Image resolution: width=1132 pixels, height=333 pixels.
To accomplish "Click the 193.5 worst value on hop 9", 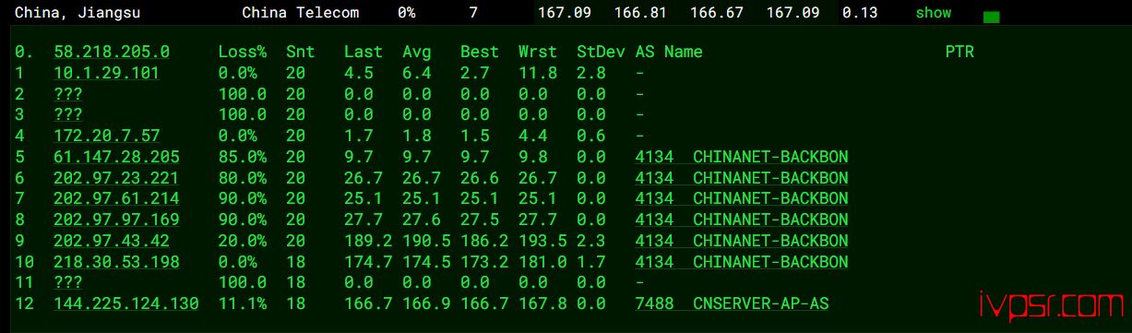I will (542, 241).
